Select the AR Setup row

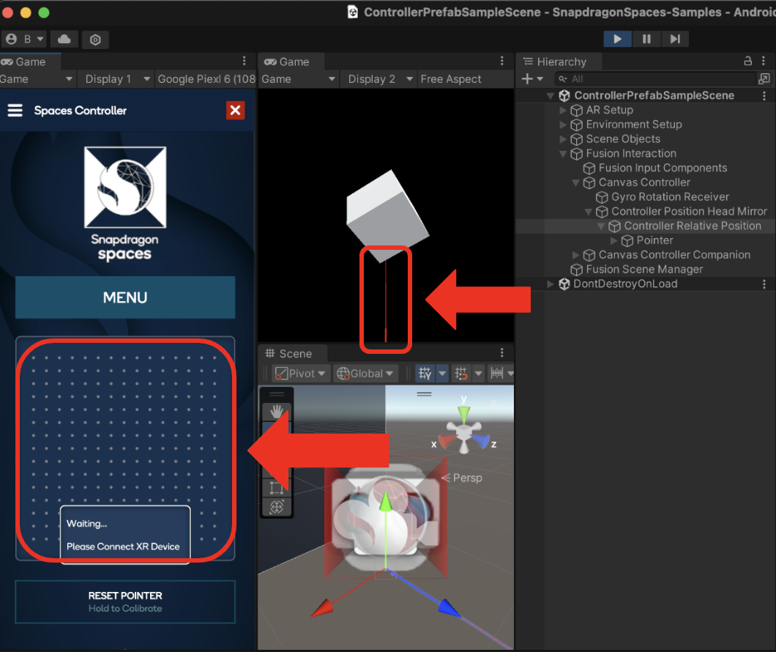point(646,110)
